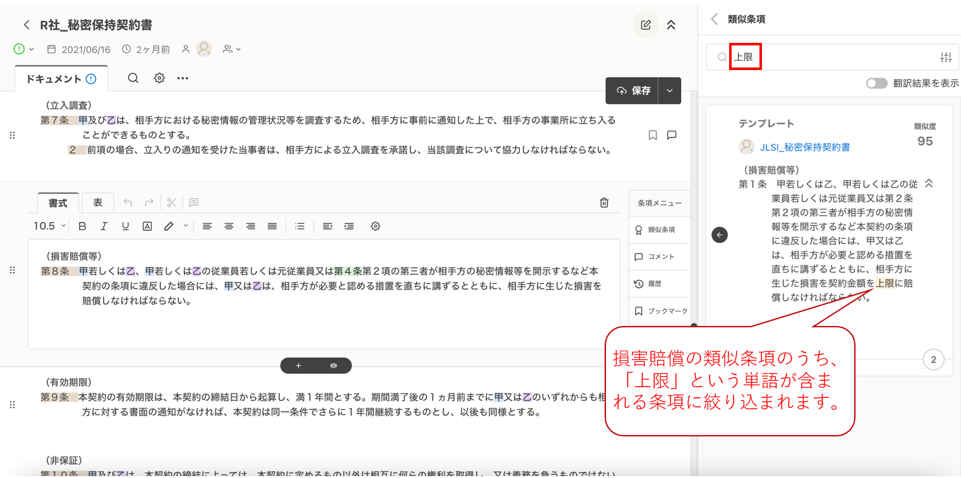Expand the dropdown arrow beside 保存
The image size is (961, 478).
pos(670,91)
